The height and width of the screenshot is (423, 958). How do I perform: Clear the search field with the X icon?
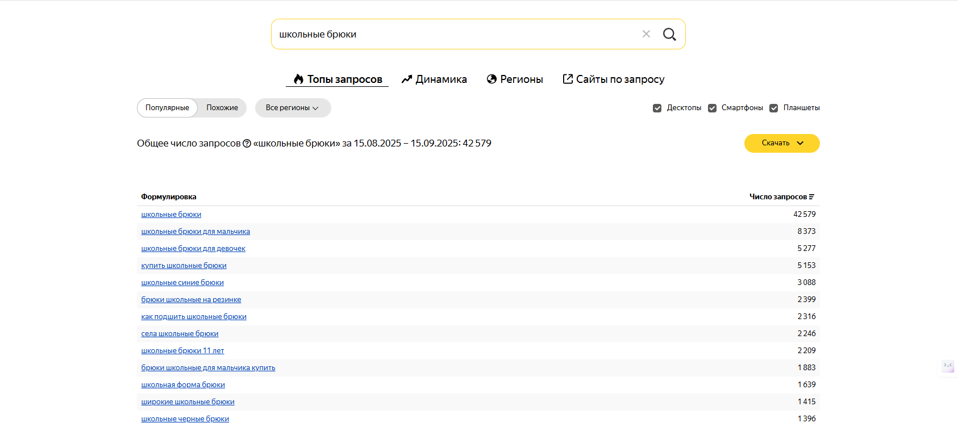click(x=646, y=34)
